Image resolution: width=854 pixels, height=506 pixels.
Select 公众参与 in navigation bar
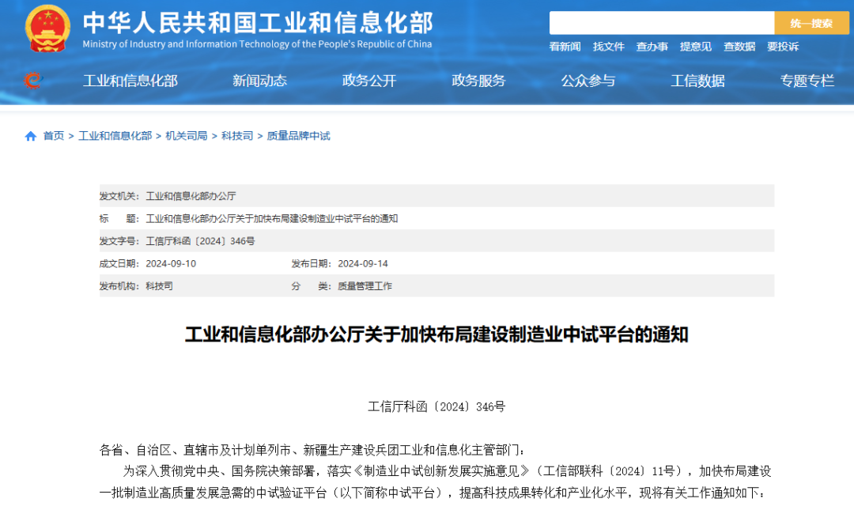pos(588,81)
